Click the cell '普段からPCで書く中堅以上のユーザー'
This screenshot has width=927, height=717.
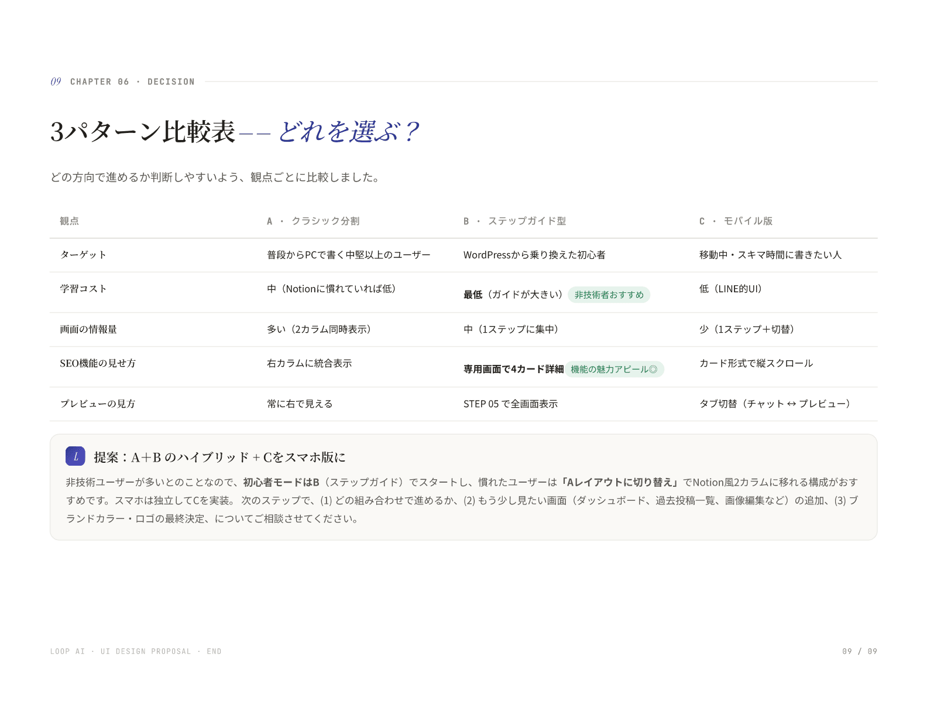349,255
